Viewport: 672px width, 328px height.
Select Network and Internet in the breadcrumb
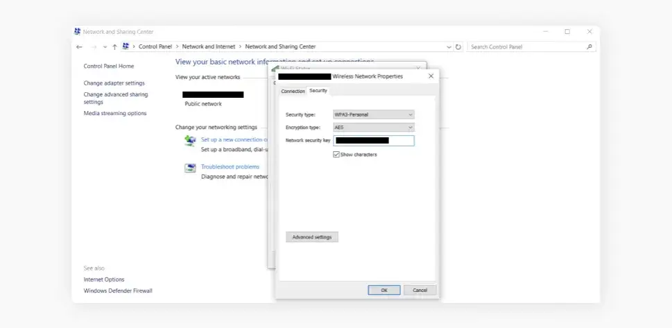(209, 46)
